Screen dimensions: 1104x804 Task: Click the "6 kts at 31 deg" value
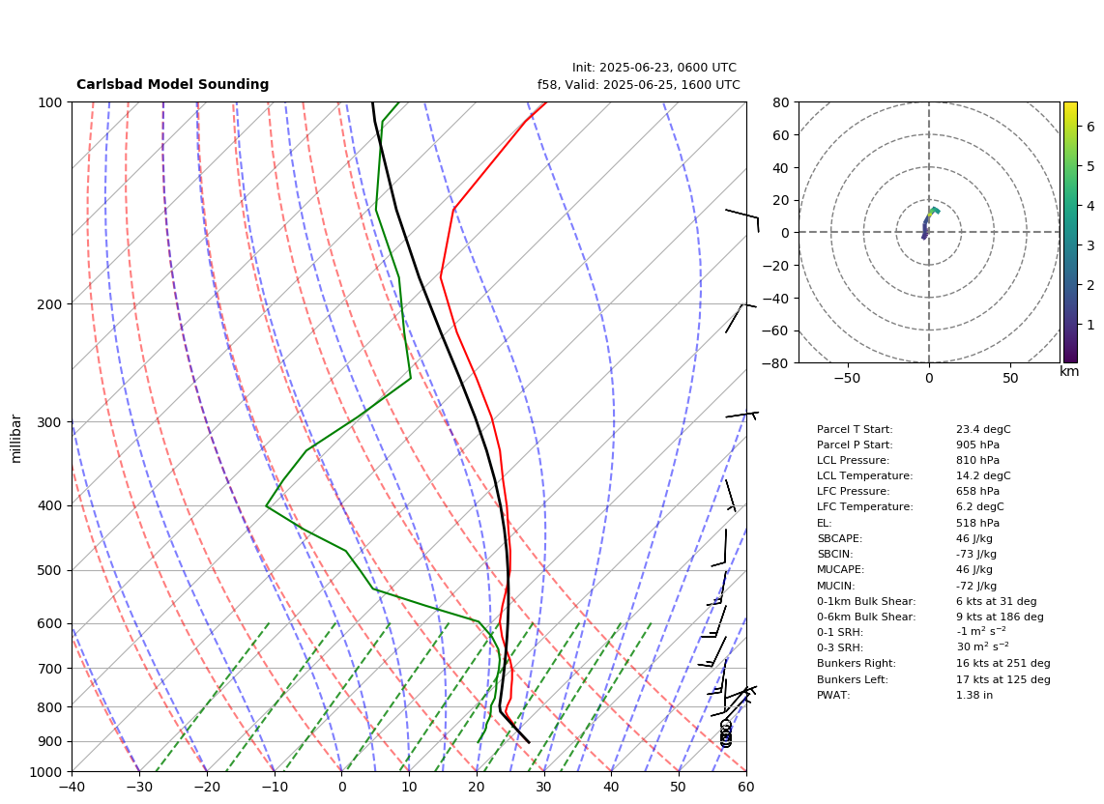(997, 601)
